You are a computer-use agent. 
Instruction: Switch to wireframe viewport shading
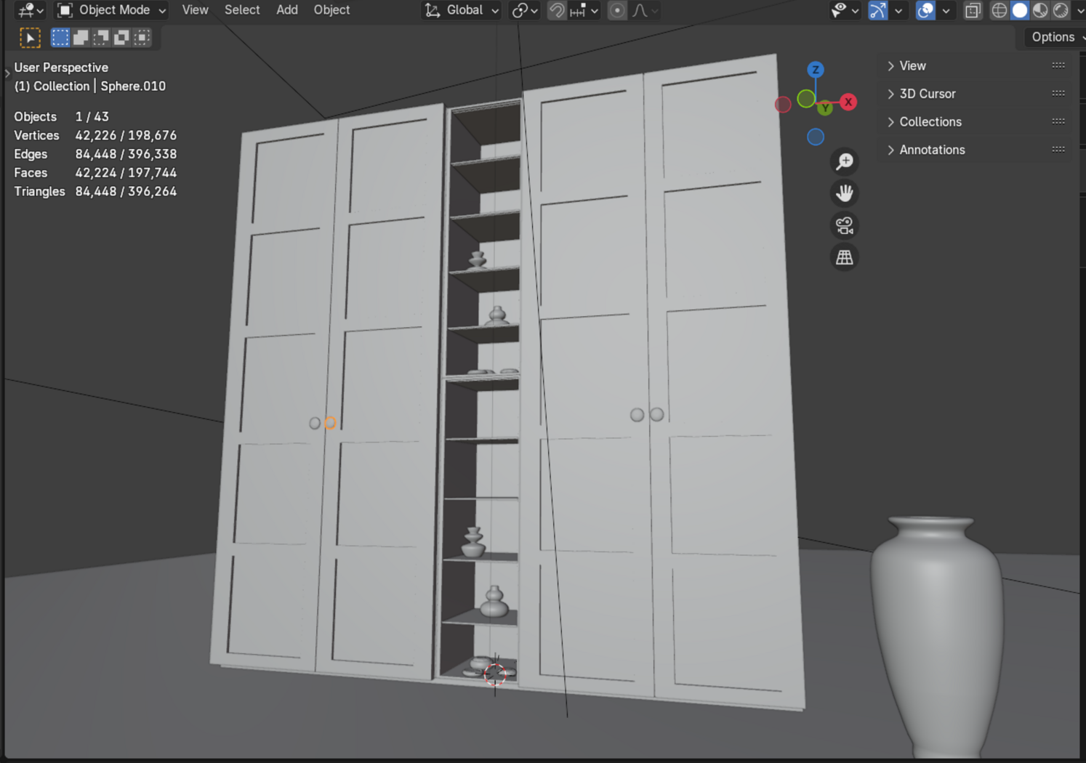(999, 10)
